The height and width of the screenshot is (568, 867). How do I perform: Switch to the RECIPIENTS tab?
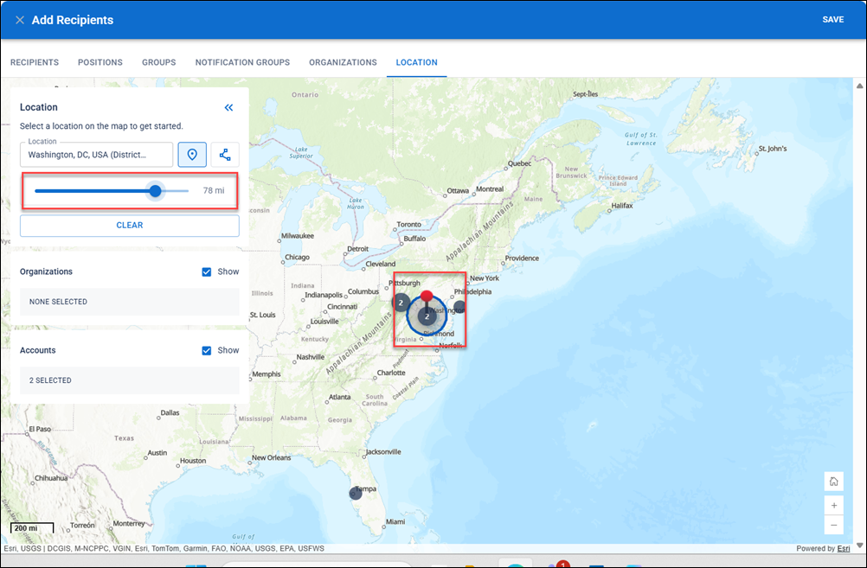tap(35, 62)
